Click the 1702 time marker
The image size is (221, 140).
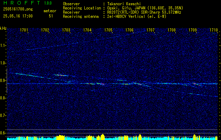45,30
